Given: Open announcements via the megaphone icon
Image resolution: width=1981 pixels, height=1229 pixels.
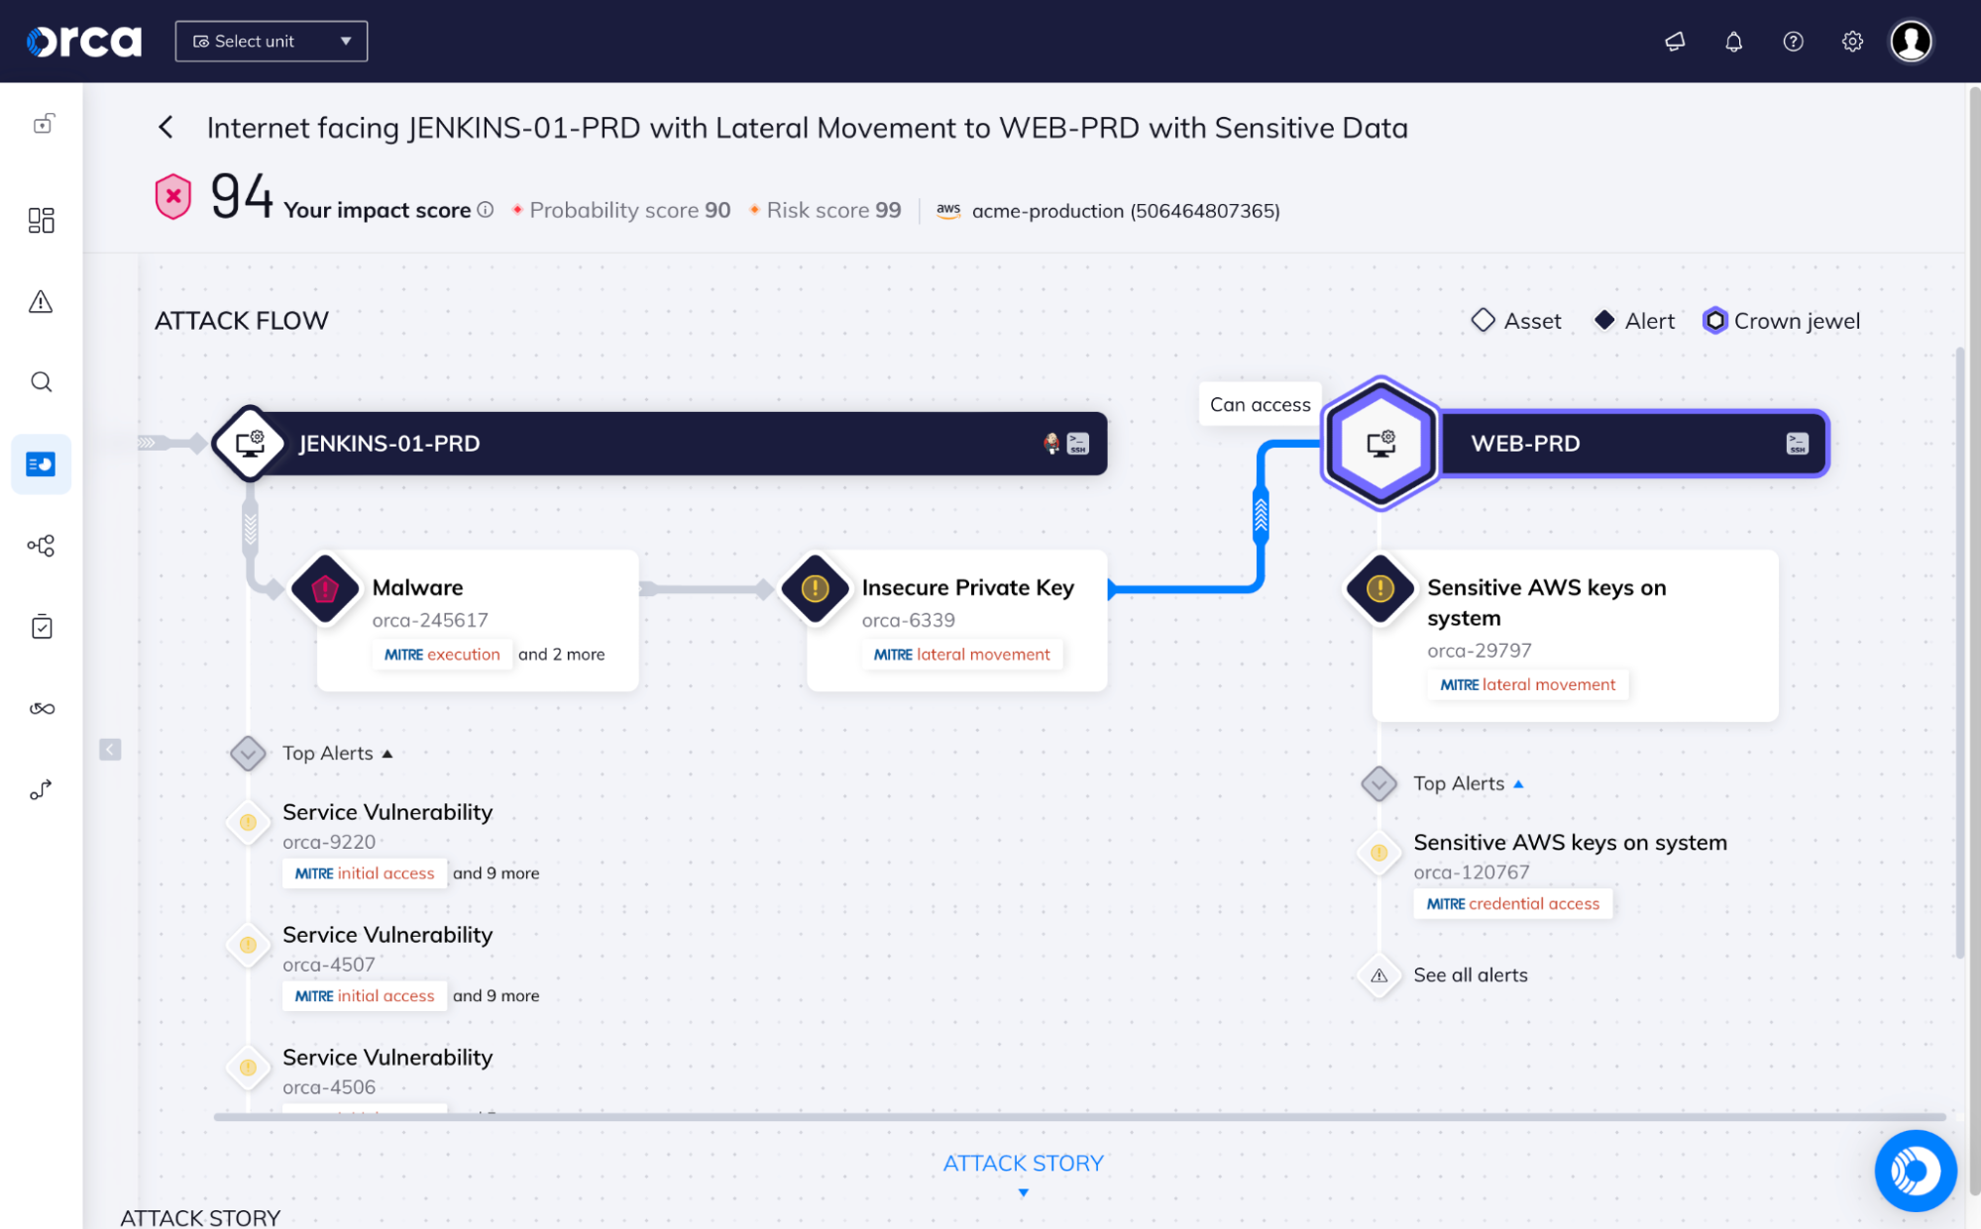Looking at the screenshot, I should point(1675,41).
